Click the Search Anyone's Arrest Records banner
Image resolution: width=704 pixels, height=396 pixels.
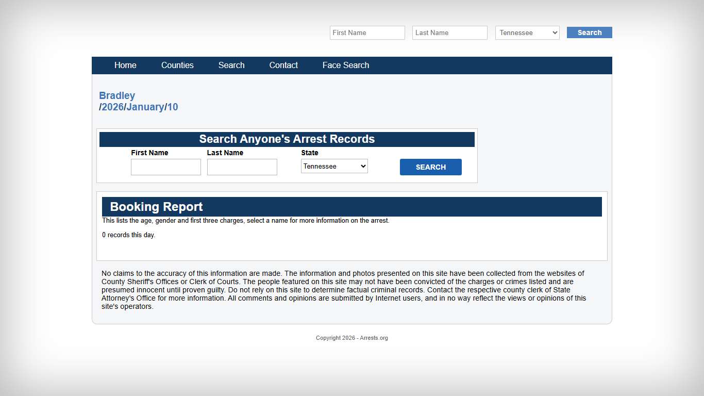click(x=287, y=139)
